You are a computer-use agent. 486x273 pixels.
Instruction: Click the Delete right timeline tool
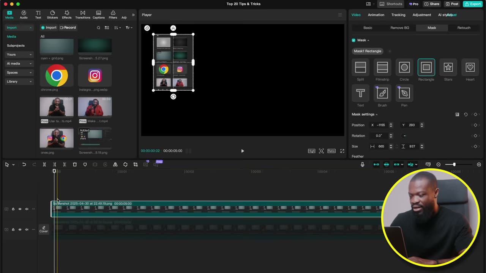pyautogui.click(x=65, y=165)
